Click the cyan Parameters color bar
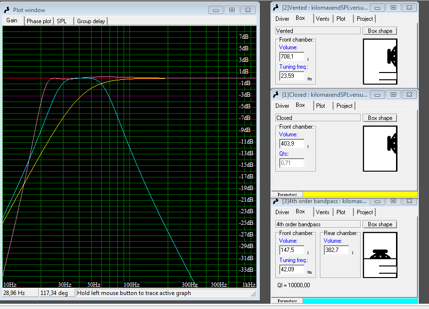429x309 pixels. 360,301
